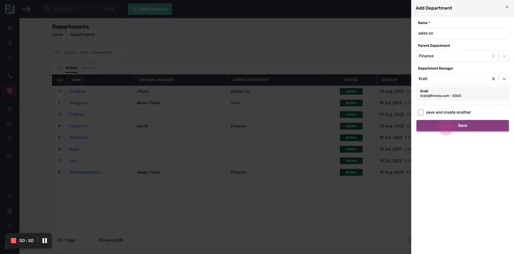The width and height of the screenshot is (514, 254).
Task: Open the Sales department link
Action: pos(74,149)
